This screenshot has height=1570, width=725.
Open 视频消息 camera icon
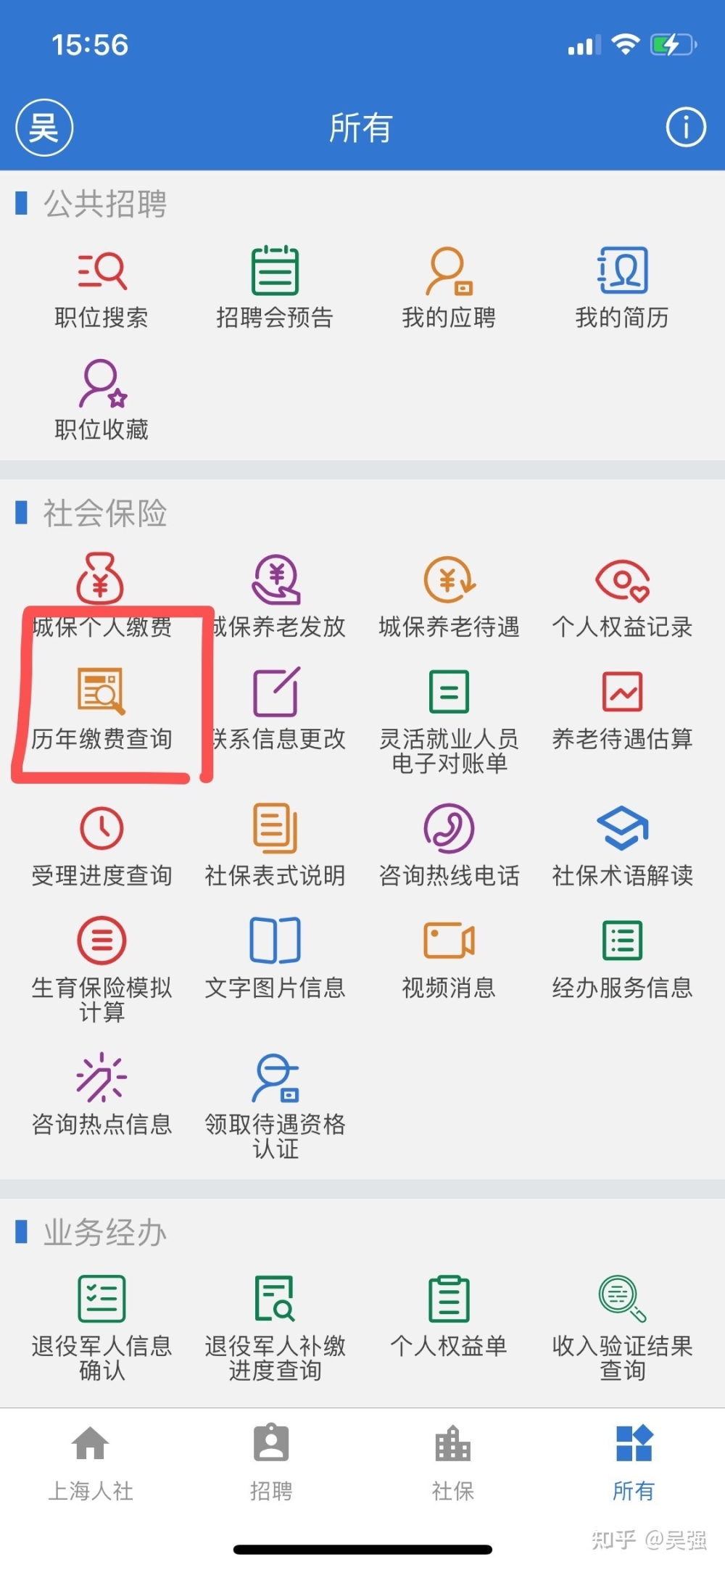point(449,940)
